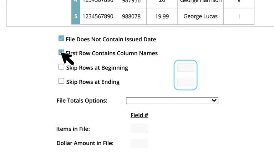Click the File Does Not Contain Issued Date label
This screenshot has height=154, width=274.
point(111,39)
